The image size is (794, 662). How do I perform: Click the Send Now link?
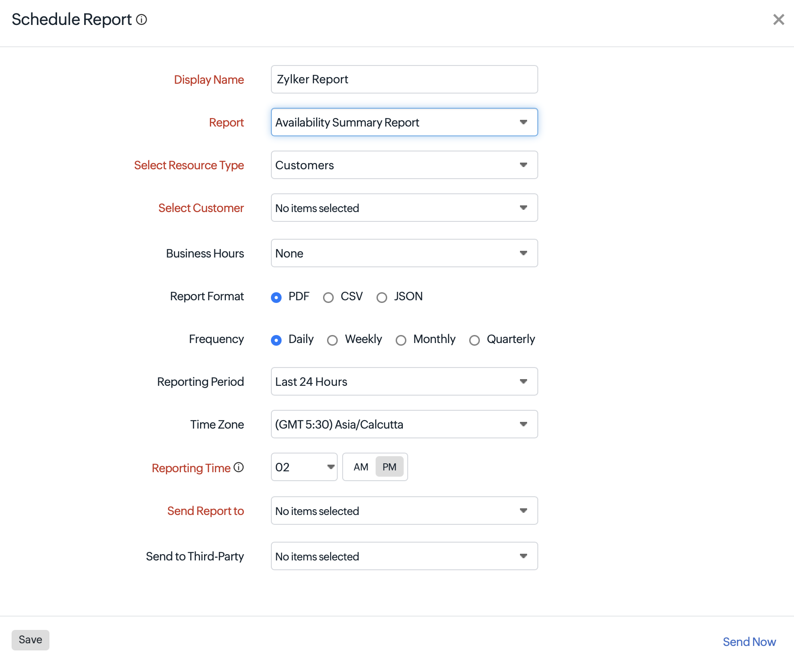pyautogui.click(x=749, y=642)
